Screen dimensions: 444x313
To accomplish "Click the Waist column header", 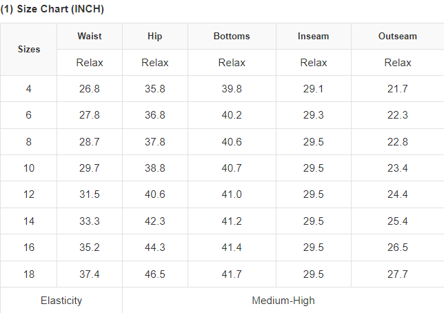I will tap(90, 36).
